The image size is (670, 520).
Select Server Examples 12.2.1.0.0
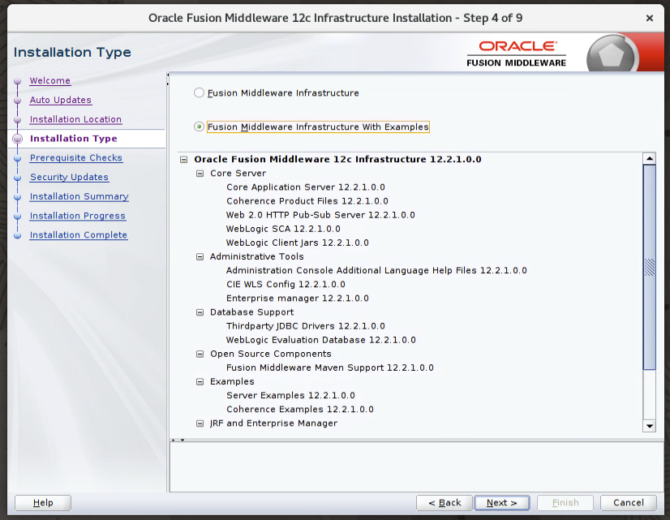tap(290, 396)
